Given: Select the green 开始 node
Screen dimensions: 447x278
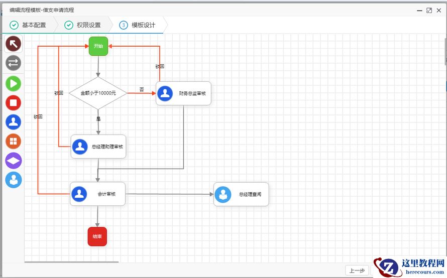Looking at the screenshot, I should coord(98,46).
